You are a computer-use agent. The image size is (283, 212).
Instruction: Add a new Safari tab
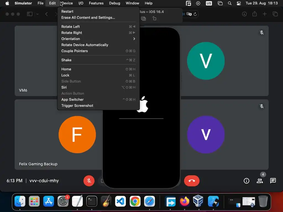tap(264, 14)
